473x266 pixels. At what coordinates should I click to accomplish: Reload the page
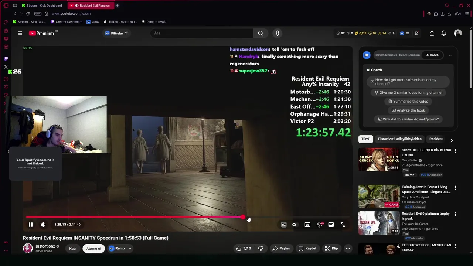28,14
